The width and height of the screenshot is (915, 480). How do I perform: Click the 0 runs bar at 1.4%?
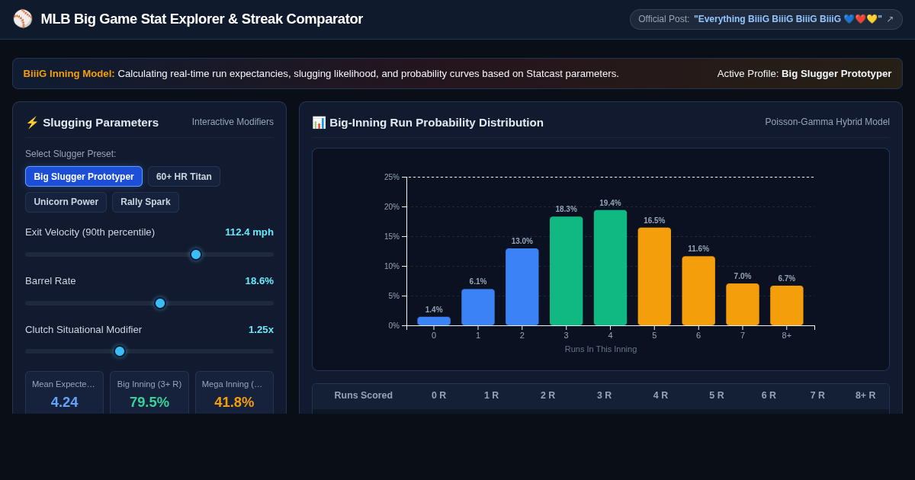[x=434, y=322]
